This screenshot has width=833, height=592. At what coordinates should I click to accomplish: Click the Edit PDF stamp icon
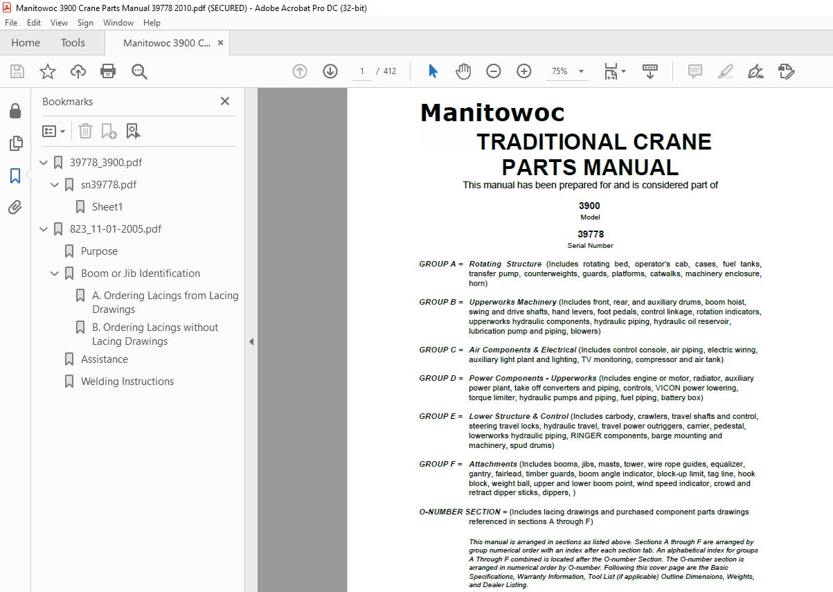[786, 71]
